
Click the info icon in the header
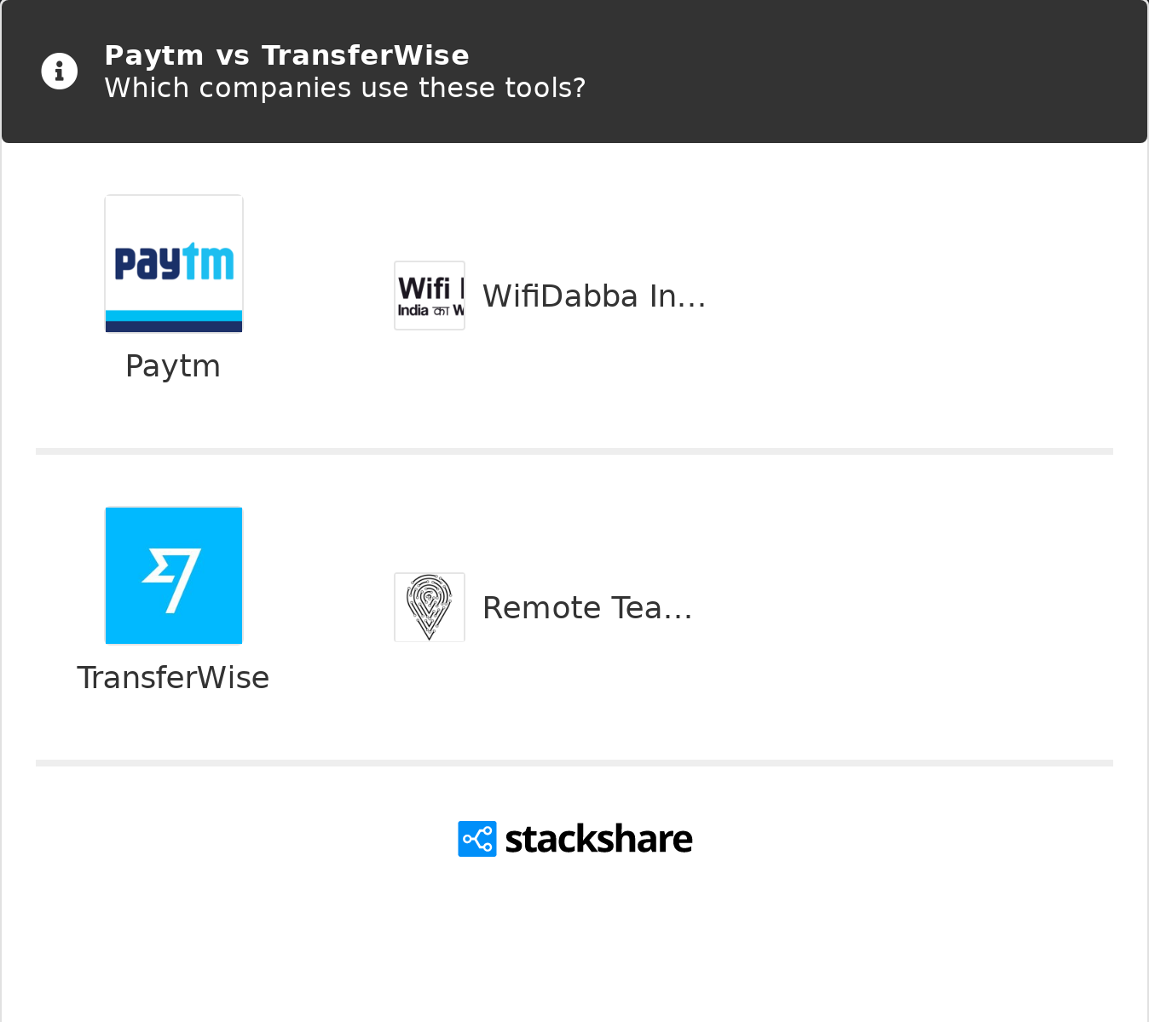click(60, 72)
